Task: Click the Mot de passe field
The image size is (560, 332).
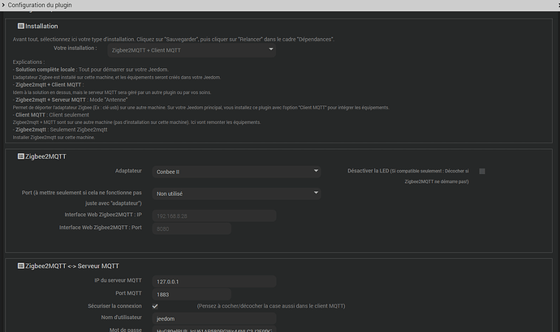Action: (x=214, y=330)
